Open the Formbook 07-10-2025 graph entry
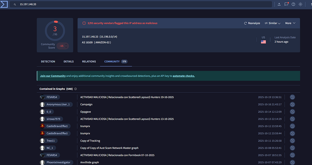This screenshot has height=165, width=312. pos(117,155)
